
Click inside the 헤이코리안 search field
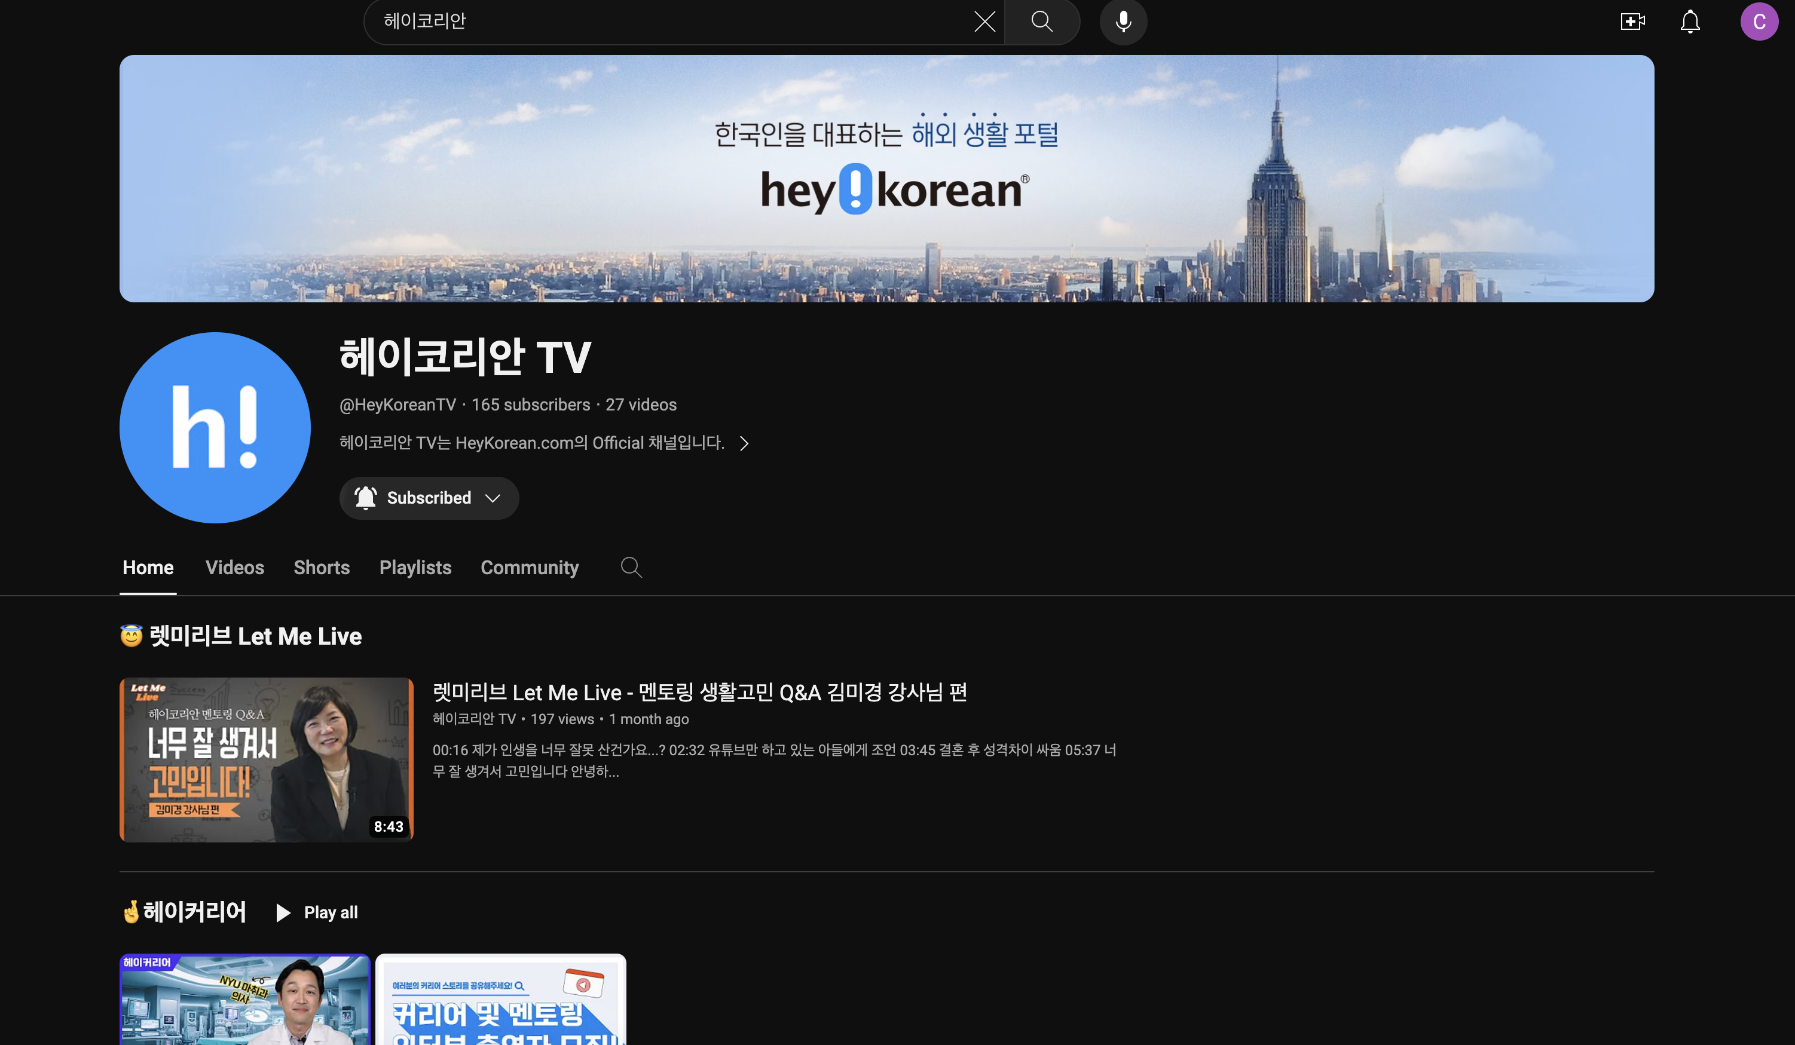641,22
